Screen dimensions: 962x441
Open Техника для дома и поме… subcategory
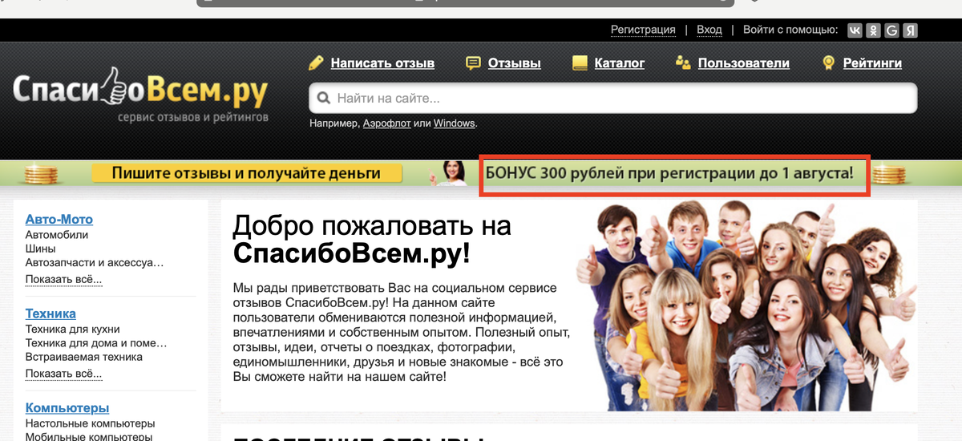tap(96, 343)
